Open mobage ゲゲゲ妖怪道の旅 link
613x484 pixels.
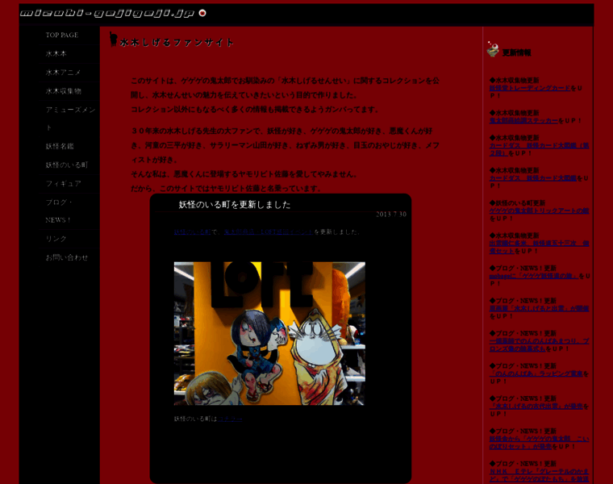(x=534, y=276)
